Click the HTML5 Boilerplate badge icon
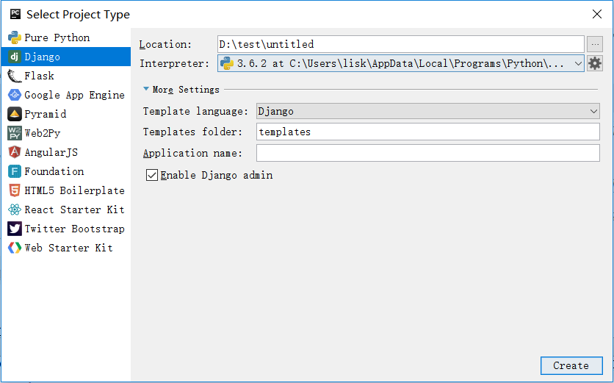 point(15,190)
